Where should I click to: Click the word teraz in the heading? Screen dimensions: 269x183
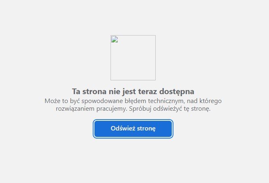tap(147, 92)
